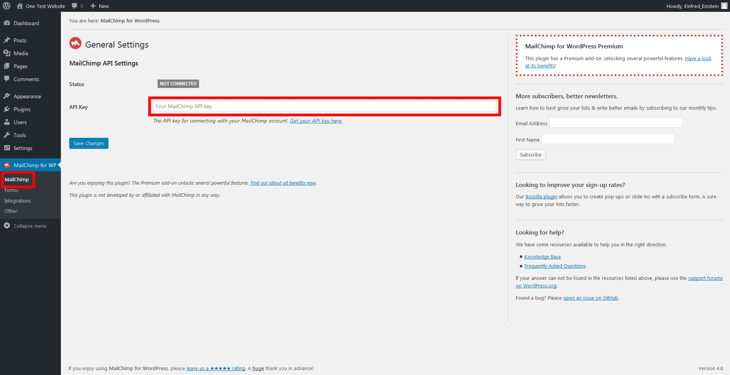Image resolution: width=730 pixels, height=375 pixels.
Task: Open the comments bubble icon in admin bar
Action: [75, 6]
